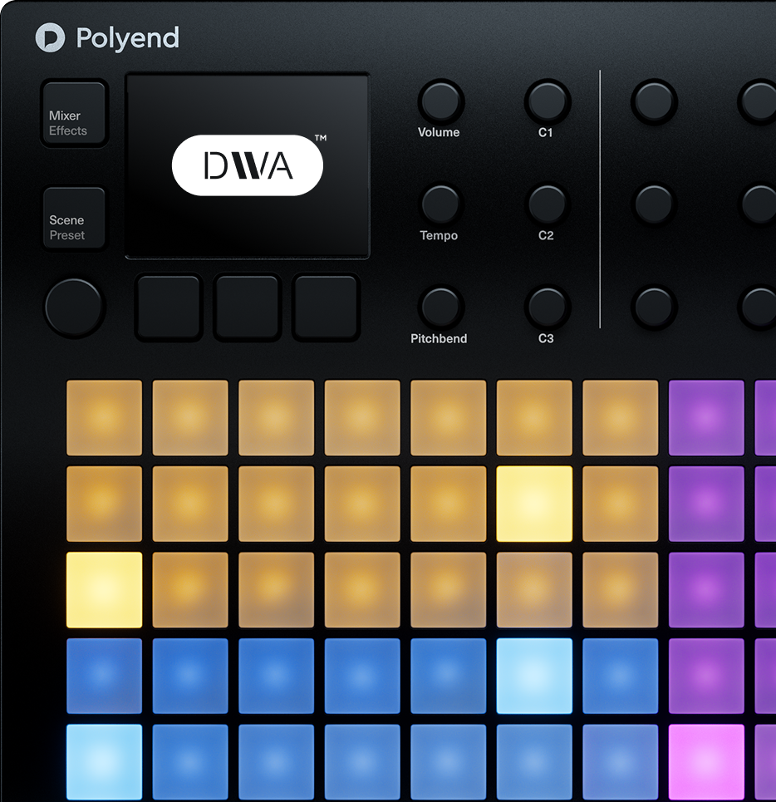The image size is (776, 802).
Task: Click the Tempo knob
Action: click(440, 204)
